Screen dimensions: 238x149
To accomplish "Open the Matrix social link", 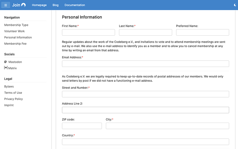I will (12, 68).
